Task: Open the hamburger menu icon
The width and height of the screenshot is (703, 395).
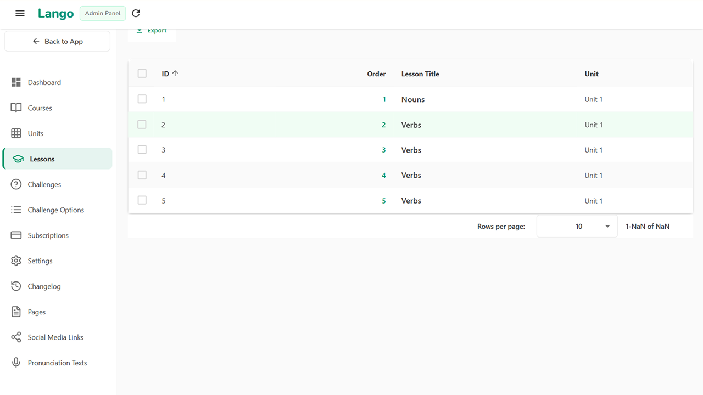Action: [x=20, y=13]
